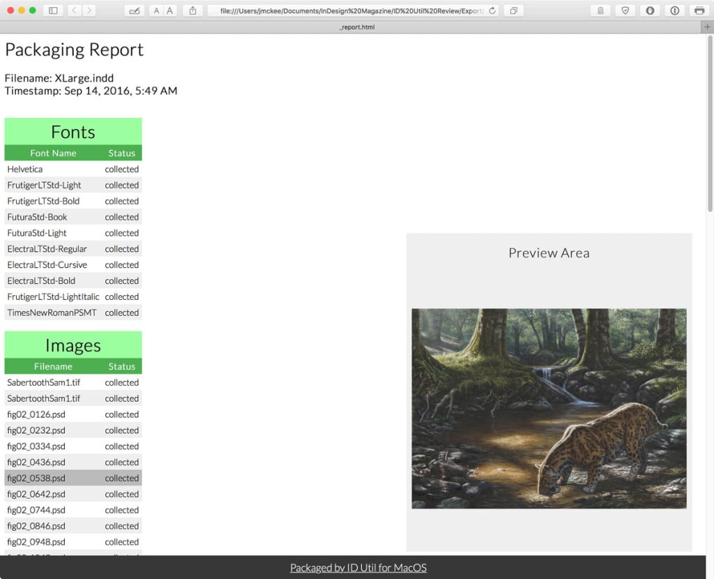This screenshot has height=579, width=714.
Task: Increase text size with large A
Action: 170,10
